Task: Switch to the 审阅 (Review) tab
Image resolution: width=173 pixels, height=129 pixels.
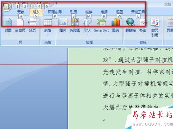Action: 104,12
